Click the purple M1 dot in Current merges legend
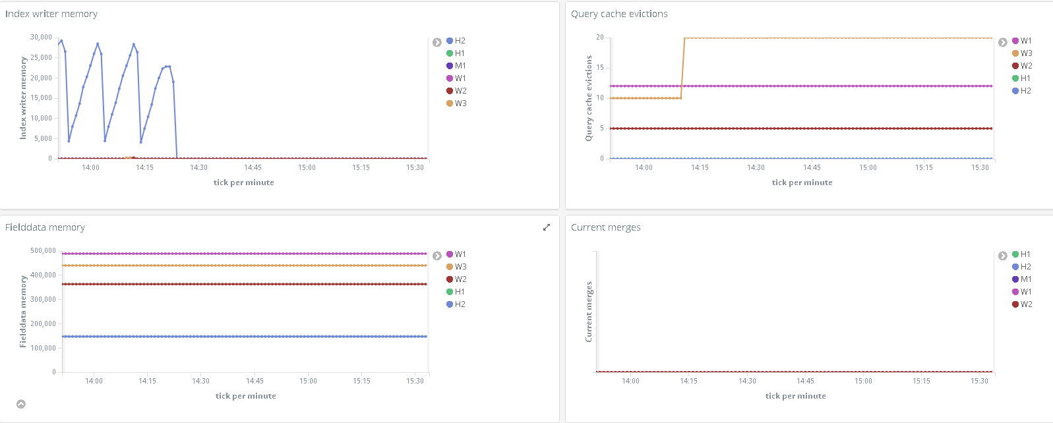The height and width of the screenshot is (423, 1053). (1015, 279)
